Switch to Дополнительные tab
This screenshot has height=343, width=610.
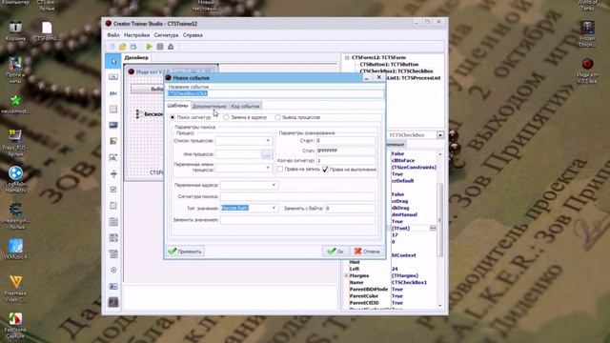tap(210, 106)
